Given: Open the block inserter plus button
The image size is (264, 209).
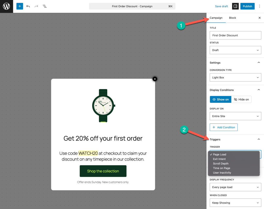Looking at the screenshot, I should click(20, 6).
